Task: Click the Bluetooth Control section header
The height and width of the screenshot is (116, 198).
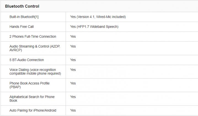Action: [x=22, y=6]
